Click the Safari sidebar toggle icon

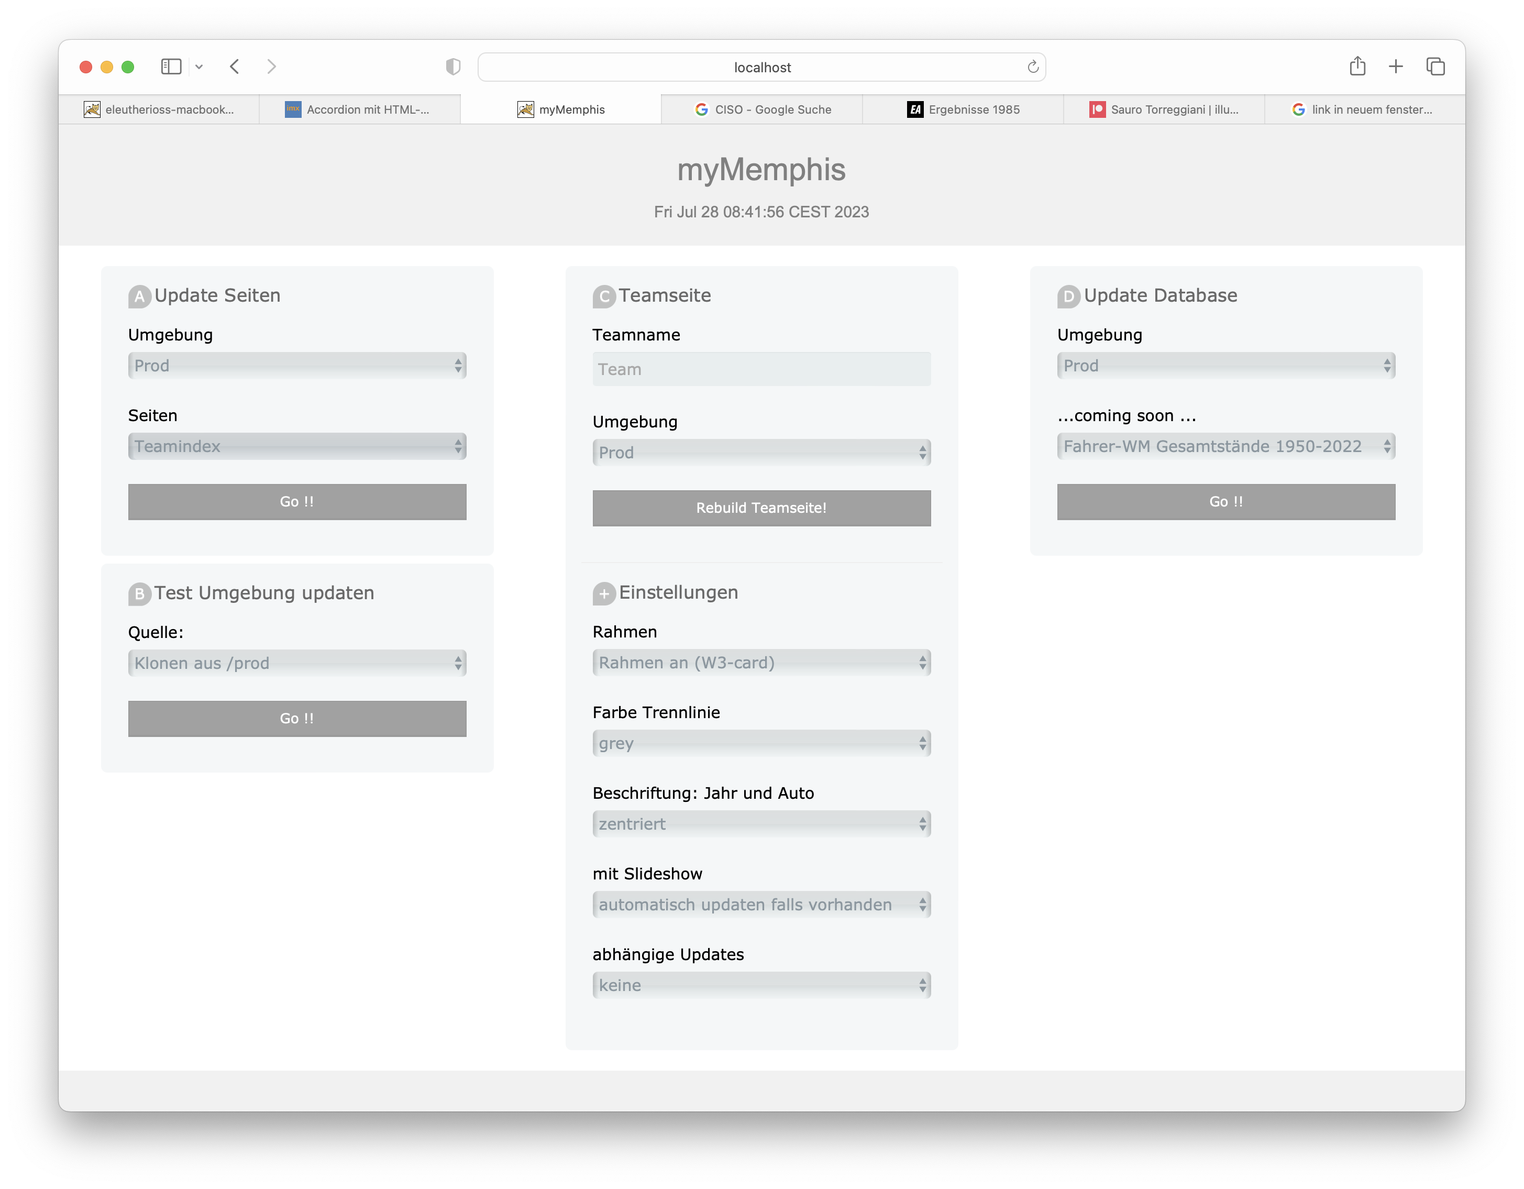(x=171, y=67)
